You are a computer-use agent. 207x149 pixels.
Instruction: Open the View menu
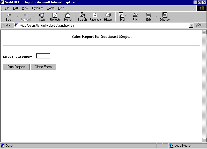tap(25, 8)
